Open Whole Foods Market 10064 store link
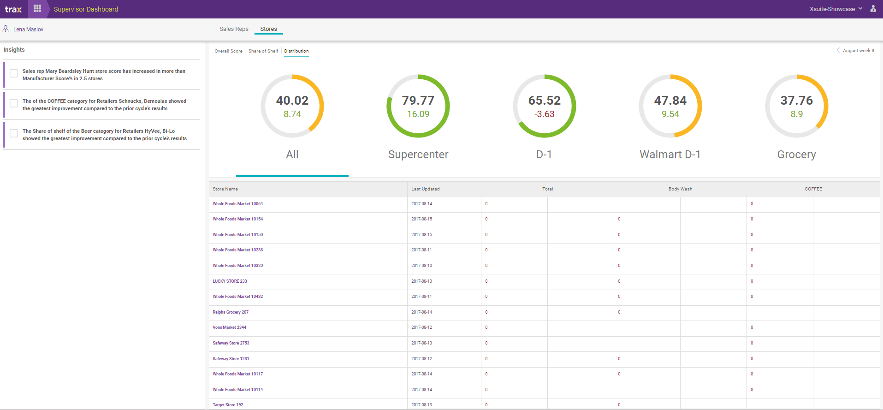The image size is (883, 410). click(237, 204)
